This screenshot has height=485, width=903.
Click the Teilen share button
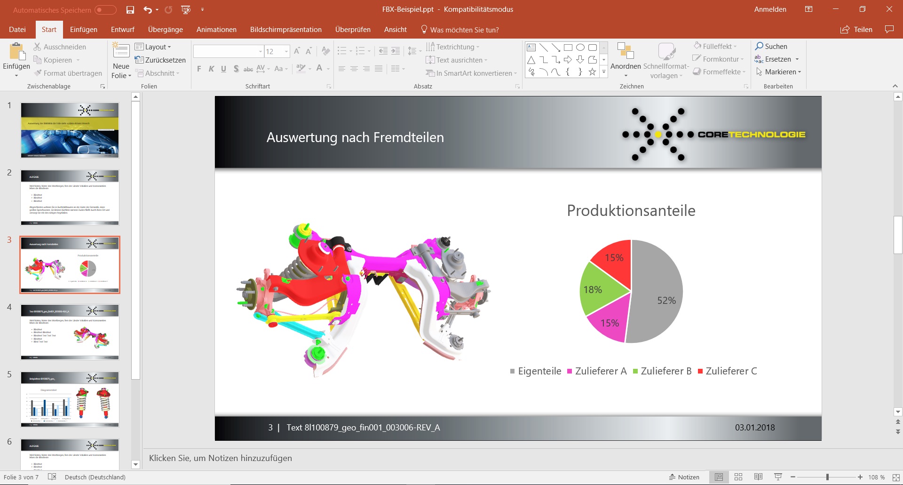[856, 30]
